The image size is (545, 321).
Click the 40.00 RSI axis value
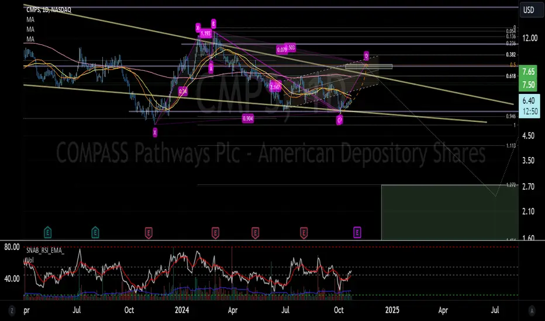point(12,278)
